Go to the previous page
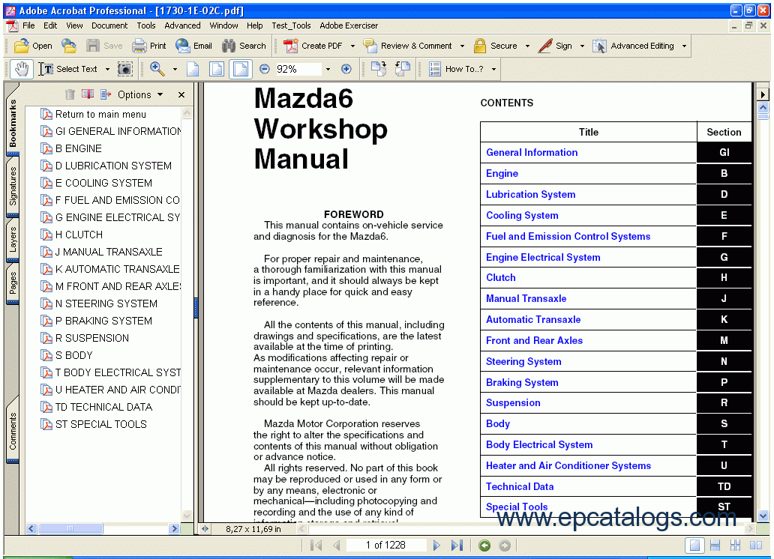This screenshot has width=774, height=559. [x=337, y=546]
